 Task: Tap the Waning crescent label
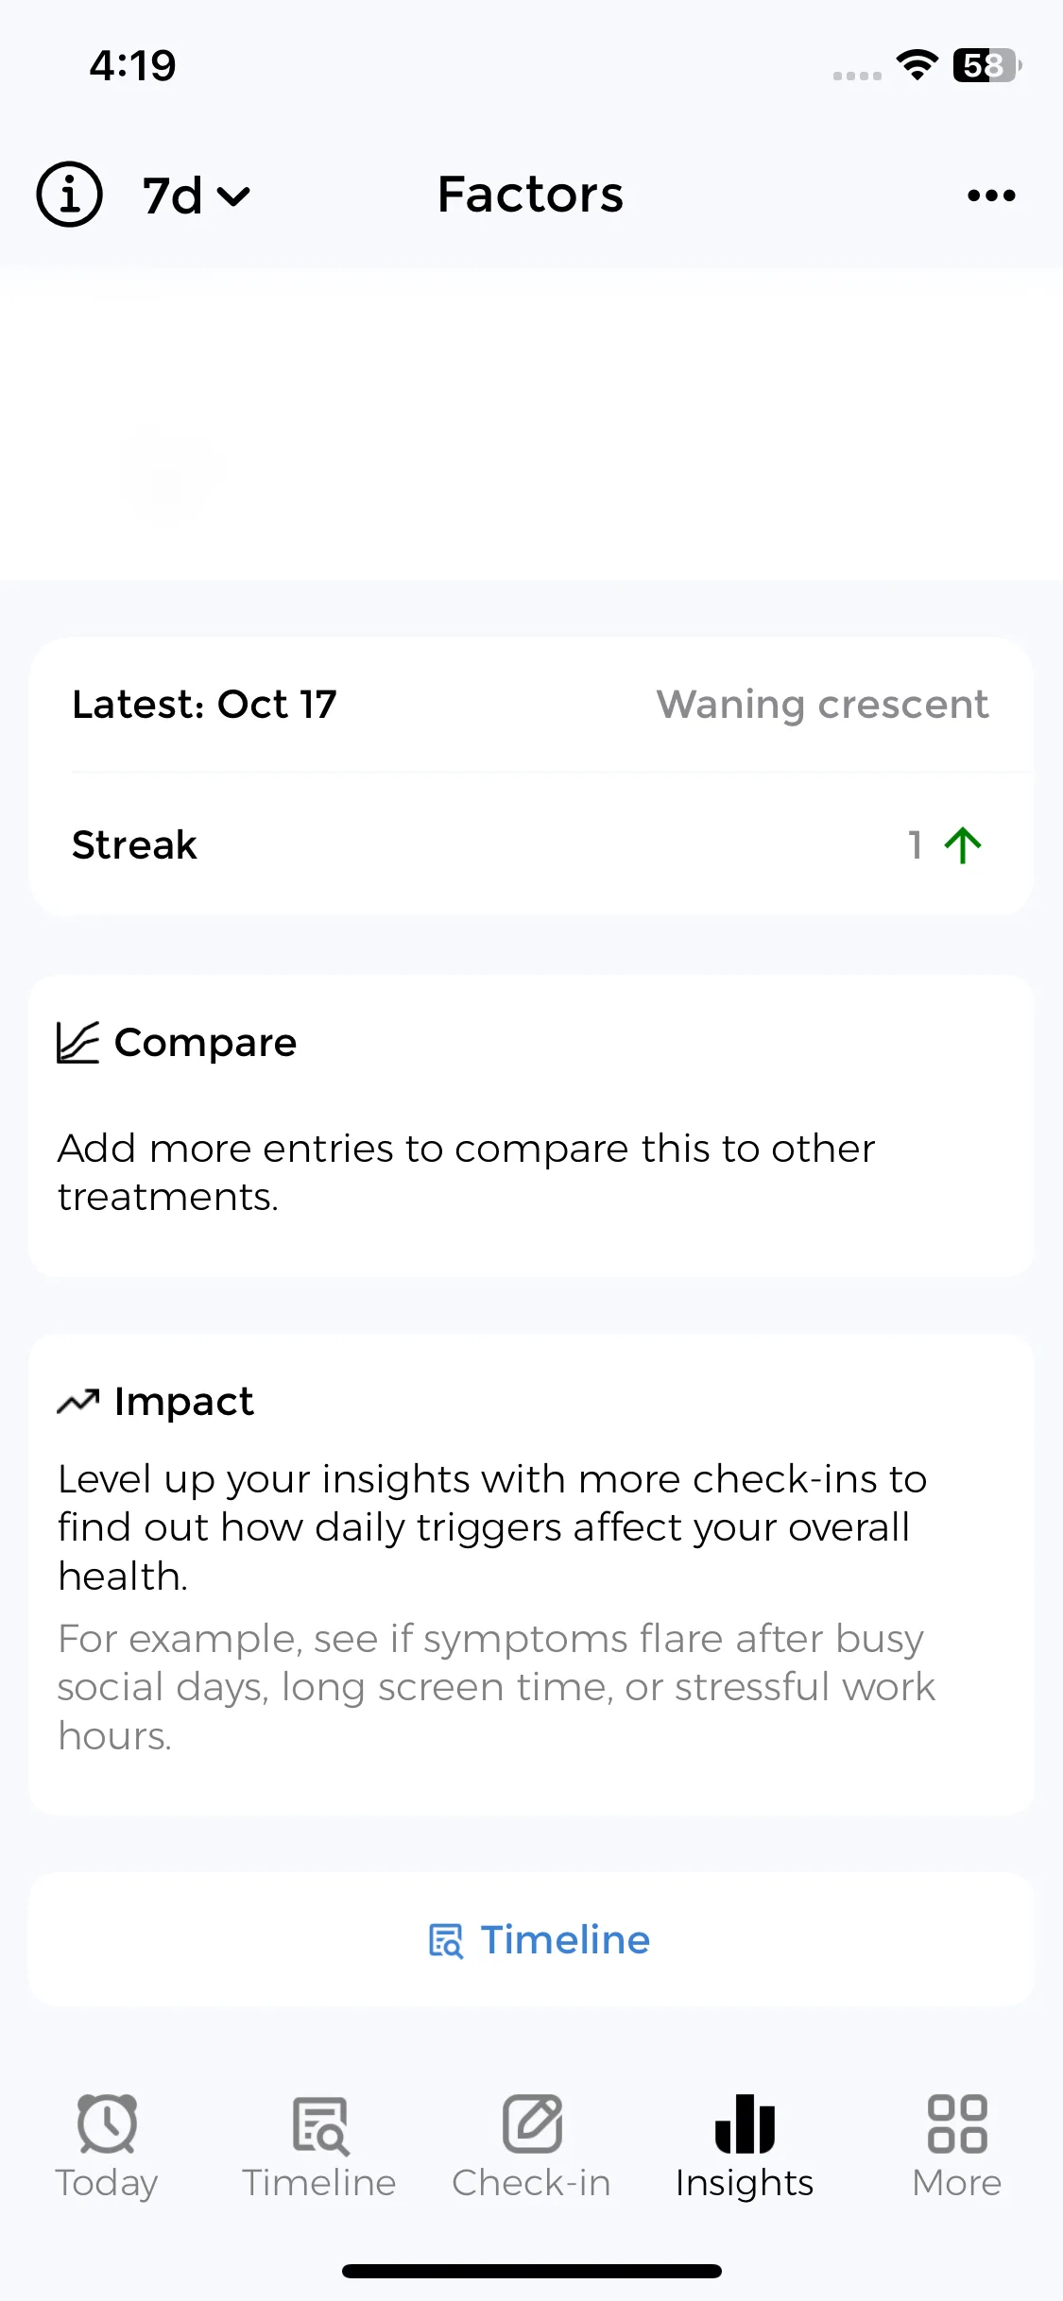[822, 705]
